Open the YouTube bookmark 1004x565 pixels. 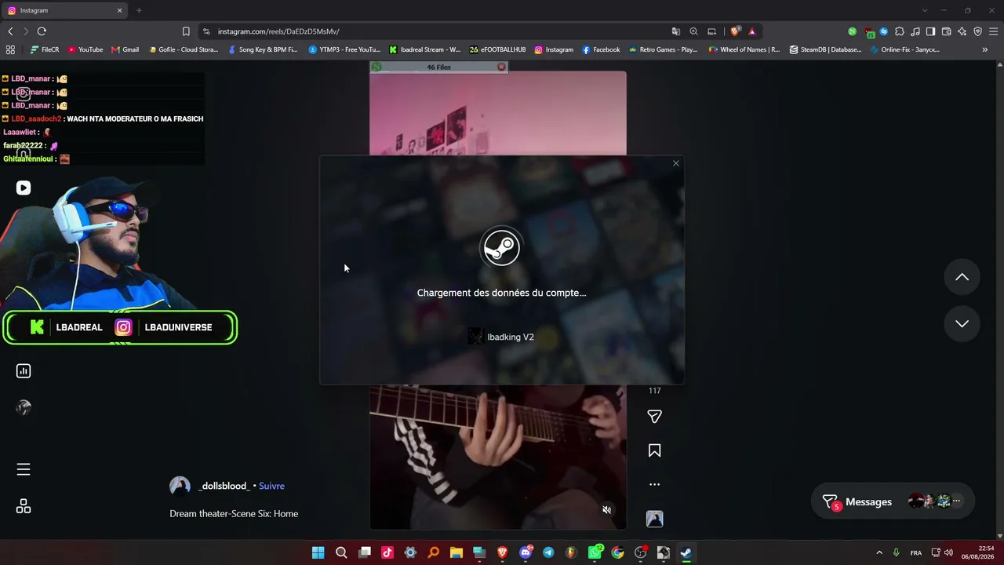pos(85,49)
